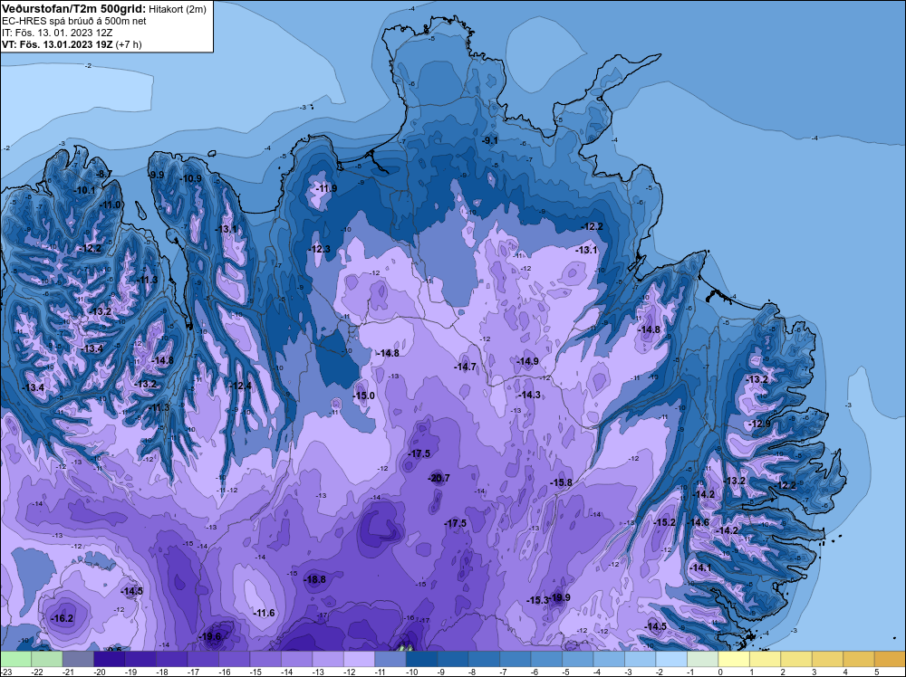Click the -9.9 temperature reading
This screenshot has height=677, width=906.
157,175
